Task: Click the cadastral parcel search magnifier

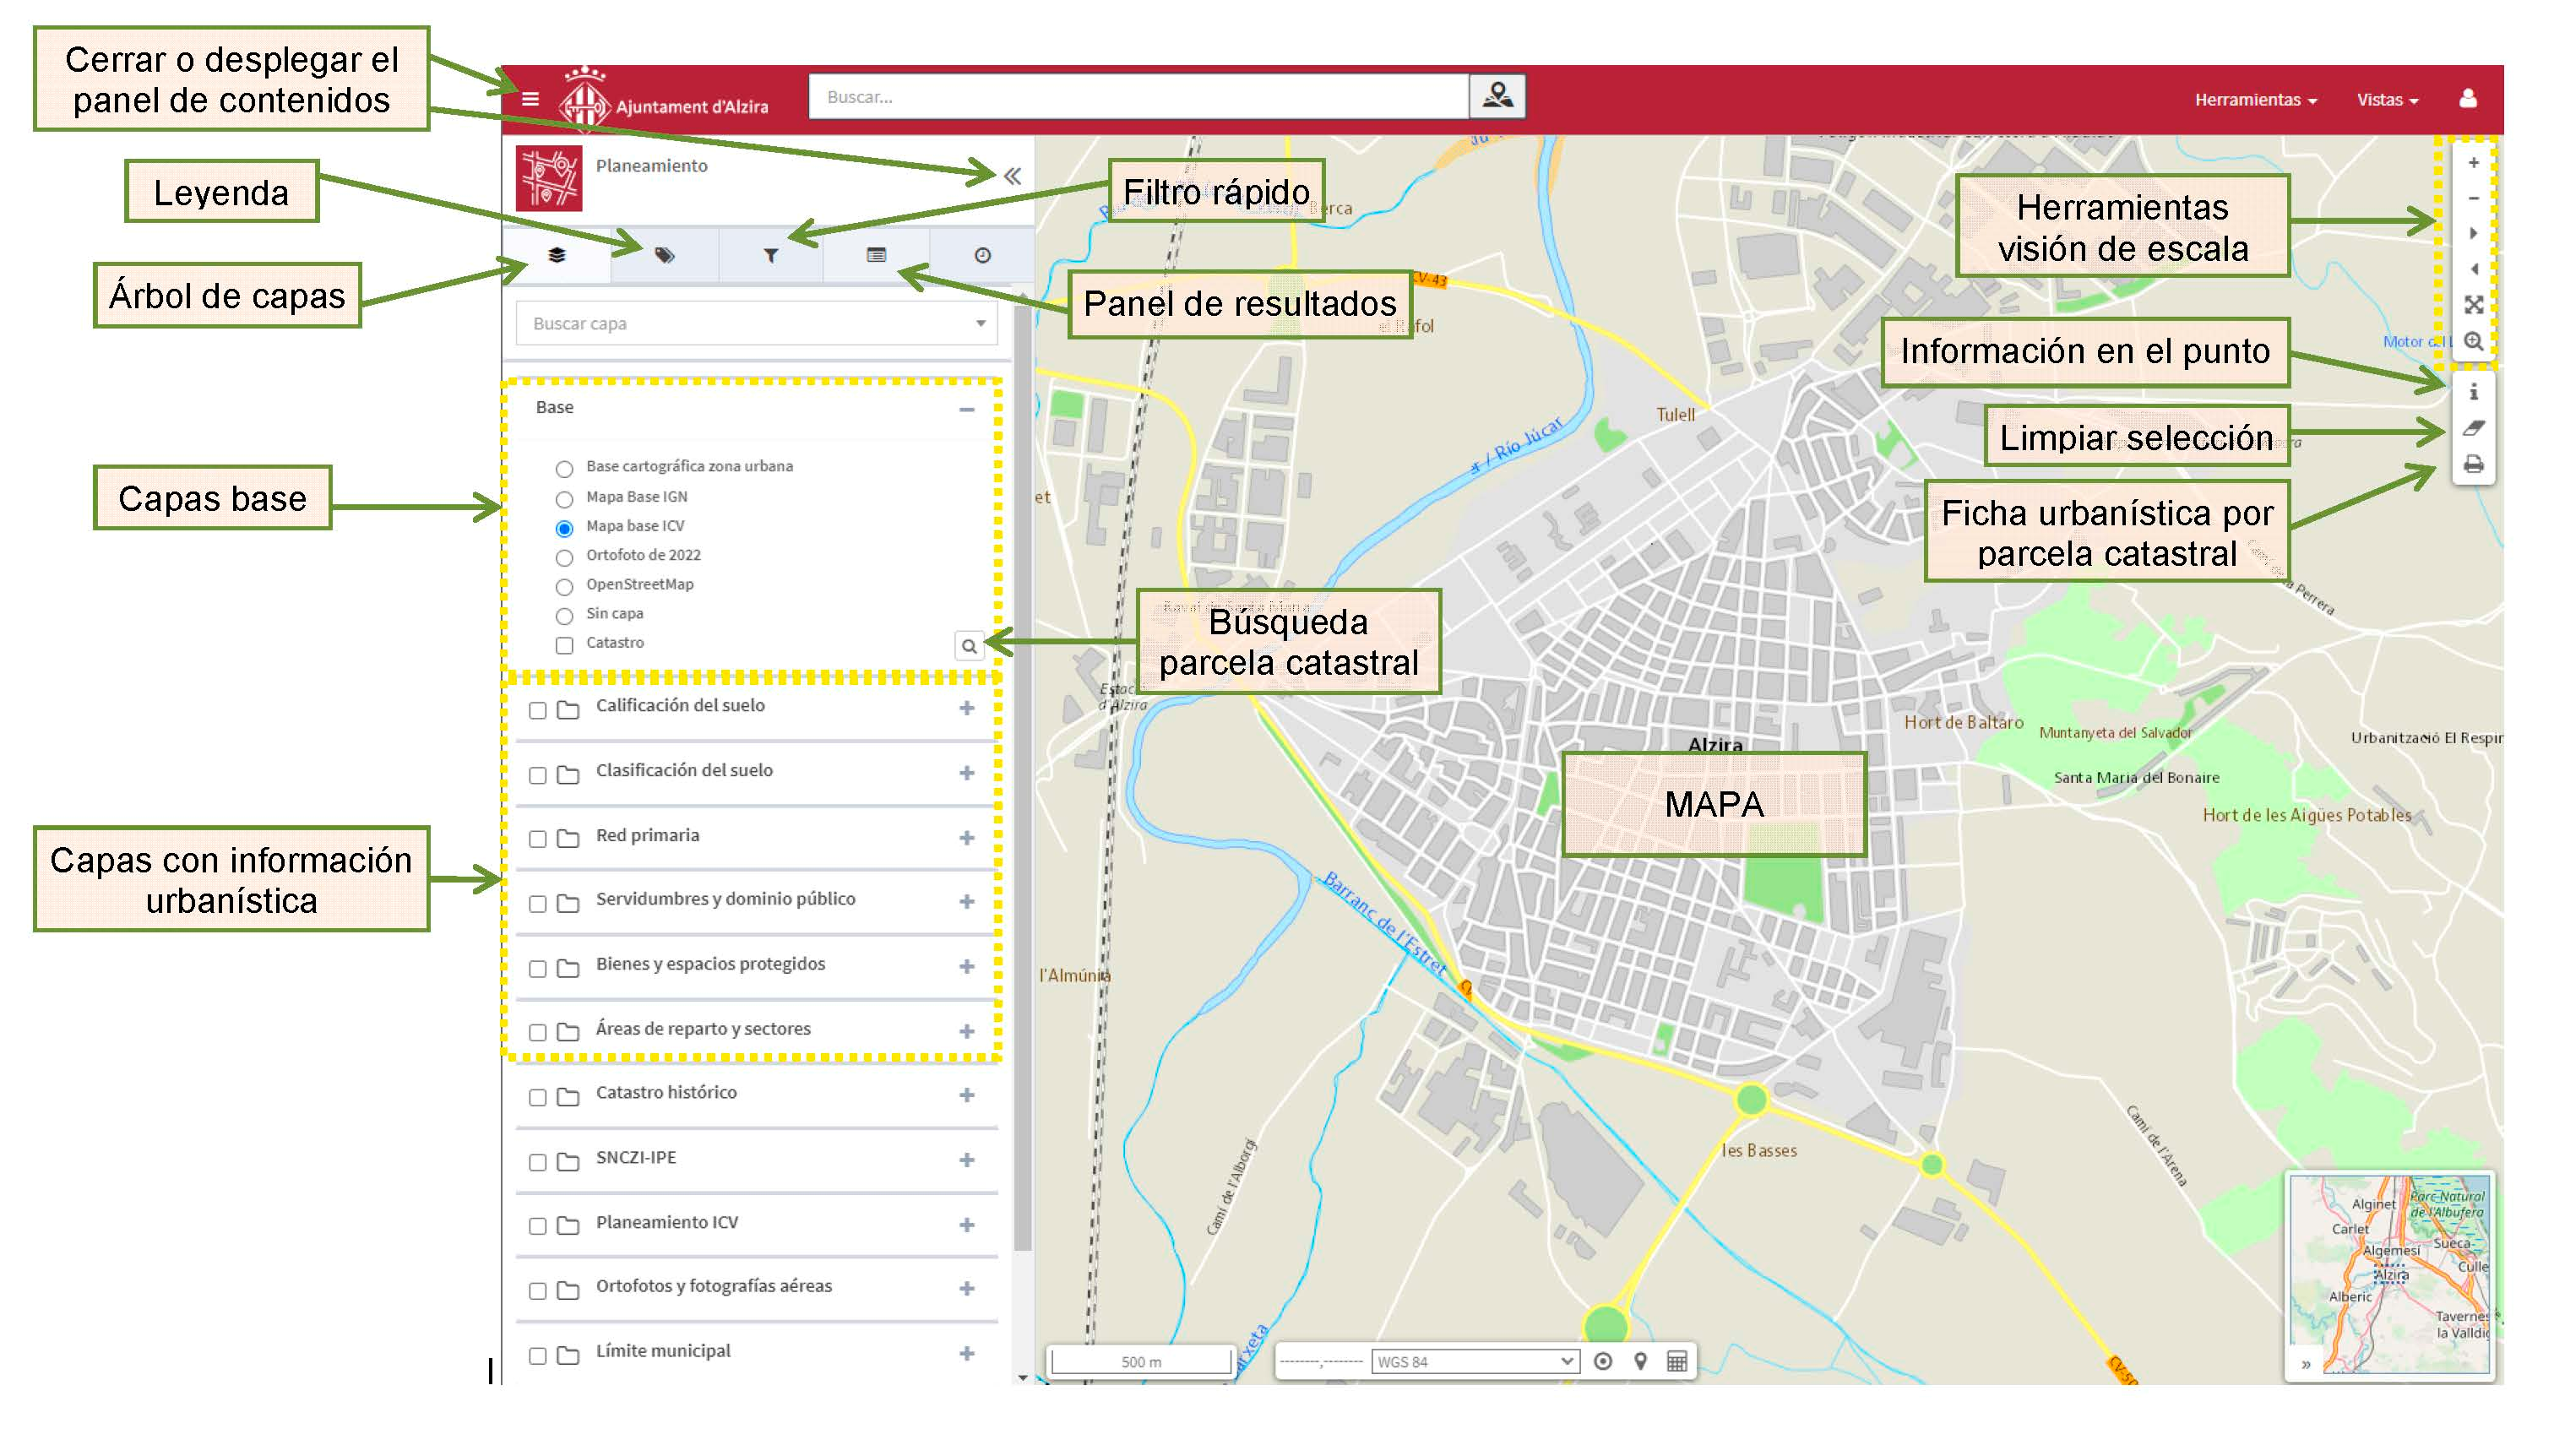Action: tap(968, 646)
